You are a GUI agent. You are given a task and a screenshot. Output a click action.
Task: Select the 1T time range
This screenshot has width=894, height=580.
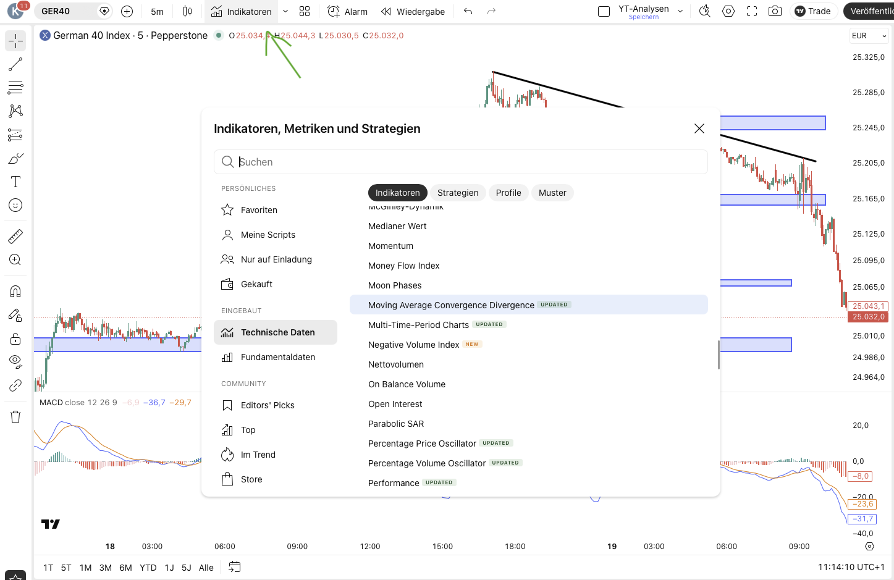[48, 568]
